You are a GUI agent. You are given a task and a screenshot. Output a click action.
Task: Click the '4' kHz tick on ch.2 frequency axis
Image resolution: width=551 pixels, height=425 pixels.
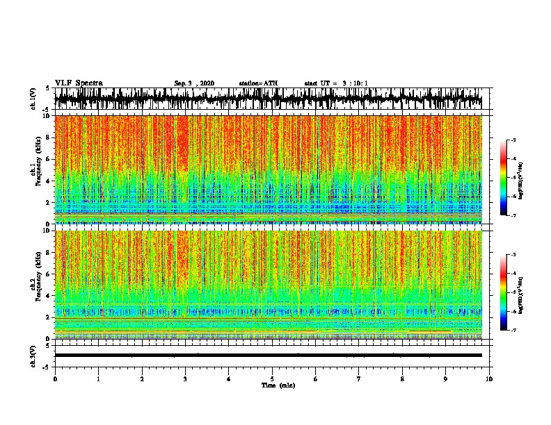(x=49, y=296)
